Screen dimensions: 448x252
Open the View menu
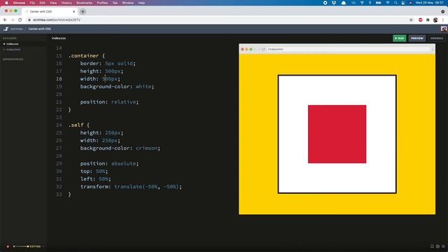coord(53,3)
